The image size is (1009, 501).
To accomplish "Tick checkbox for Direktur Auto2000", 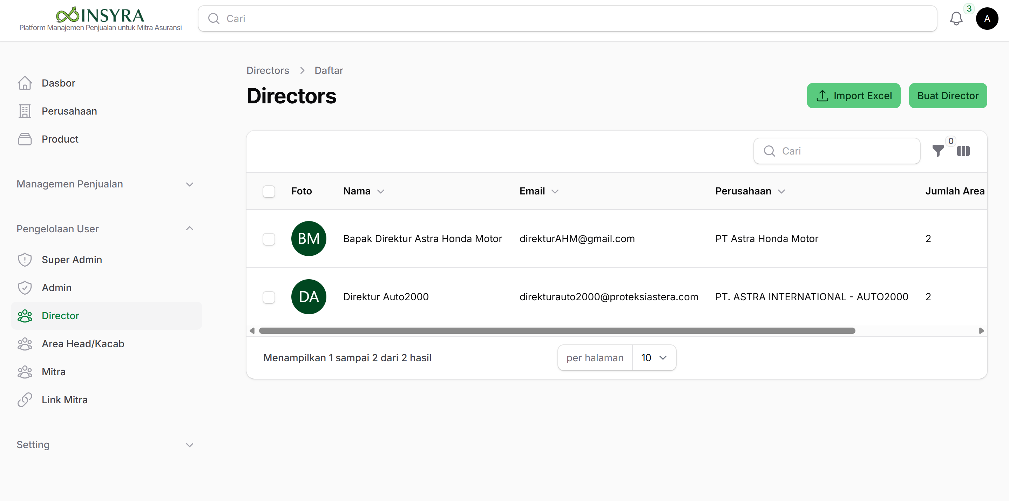I will tap(269, 297).
